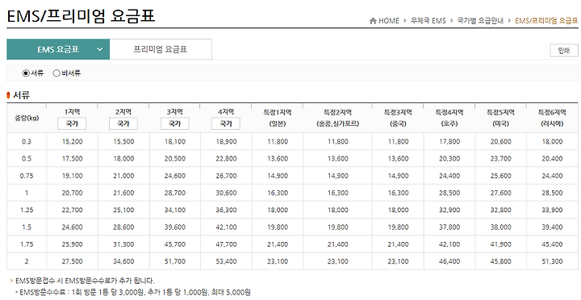Click the 서류 section heading
Image resolution: width=581 pixels, height=300 pixels.
21,95
